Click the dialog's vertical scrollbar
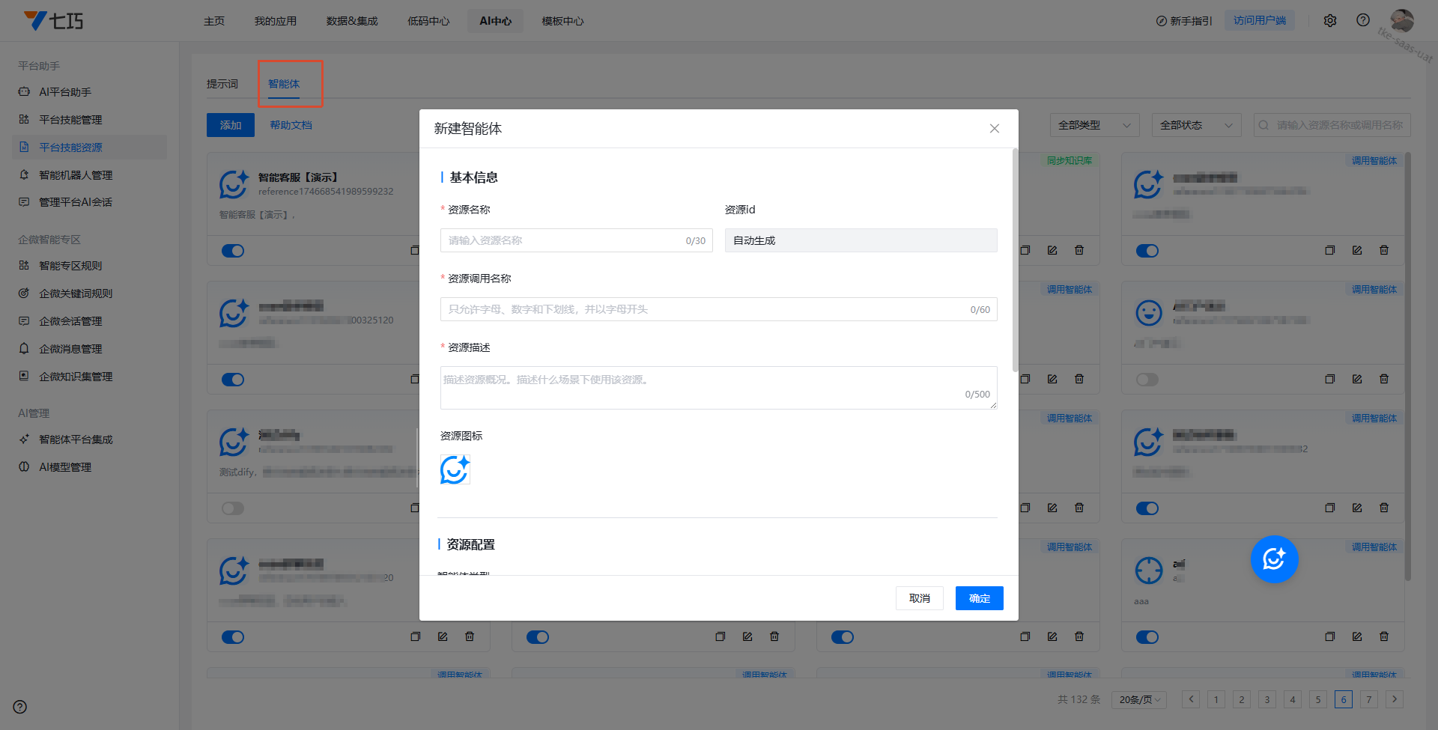Image resolution: width=1438 pixels, height=730 pixels. coord(1015,260)
